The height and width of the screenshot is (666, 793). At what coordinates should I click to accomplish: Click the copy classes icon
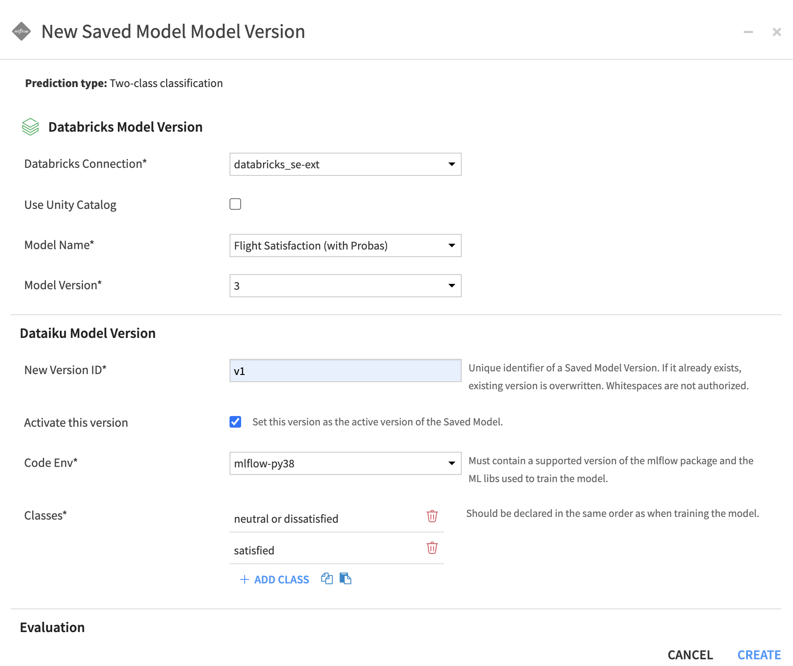click(x=327, y=579)
